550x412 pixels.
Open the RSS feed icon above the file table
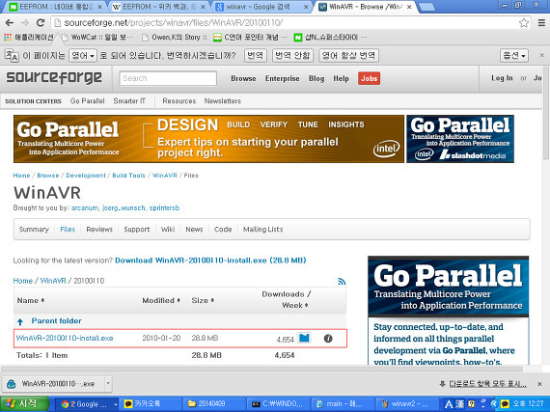click(342, 281)
